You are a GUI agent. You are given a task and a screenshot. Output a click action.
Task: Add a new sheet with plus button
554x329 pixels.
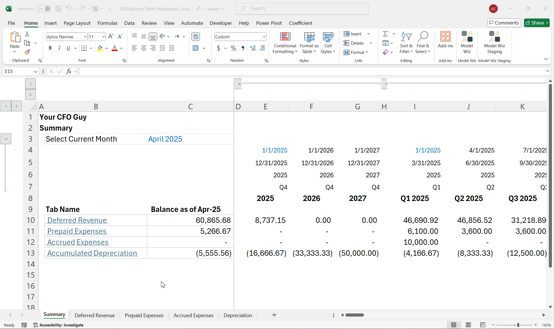pyautogui.click(x=274, y=315)
